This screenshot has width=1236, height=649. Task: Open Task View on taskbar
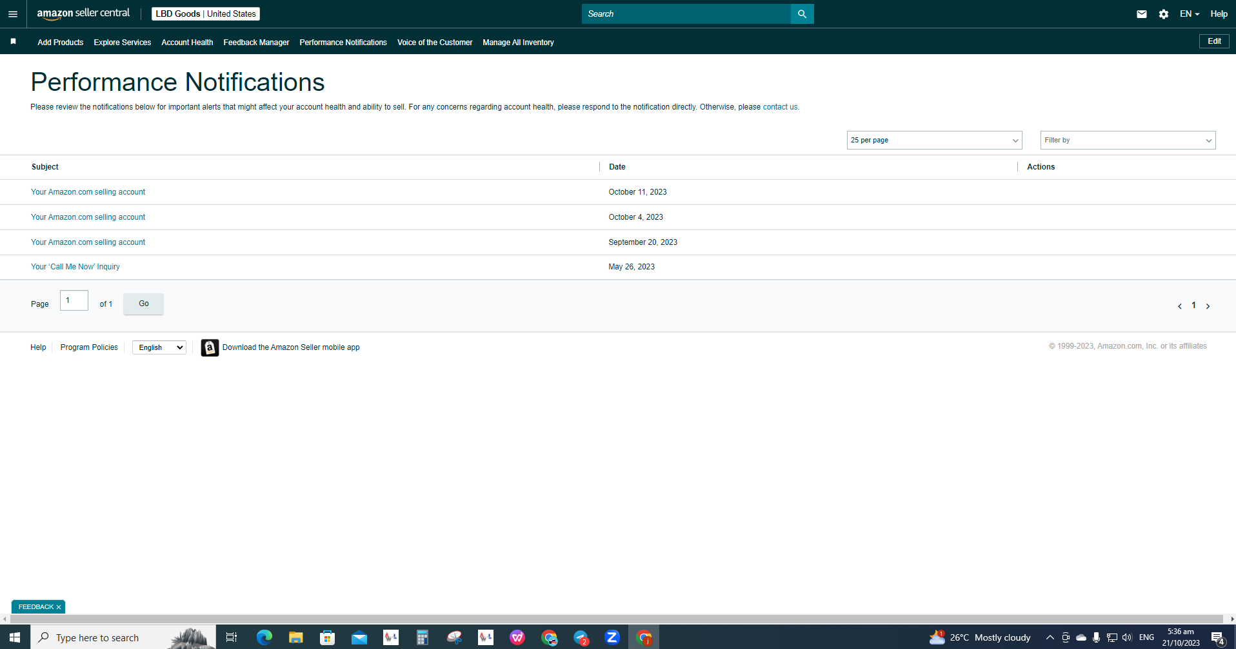232,637
